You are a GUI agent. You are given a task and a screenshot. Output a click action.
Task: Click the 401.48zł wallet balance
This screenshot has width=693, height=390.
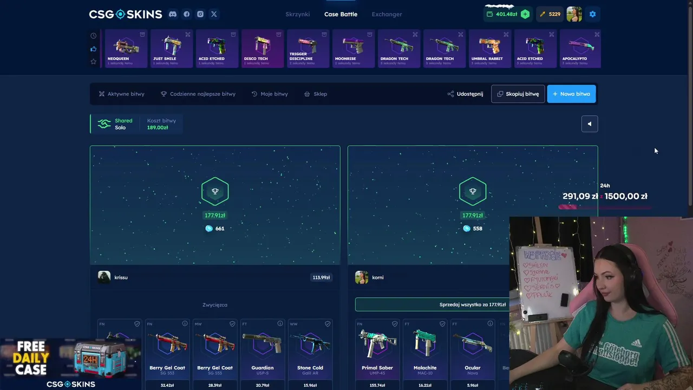click(506, 14)
